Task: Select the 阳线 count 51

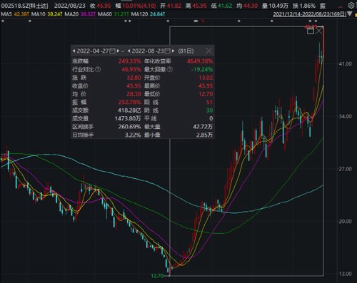Action: pyautogui.click(x=209, y=102)
